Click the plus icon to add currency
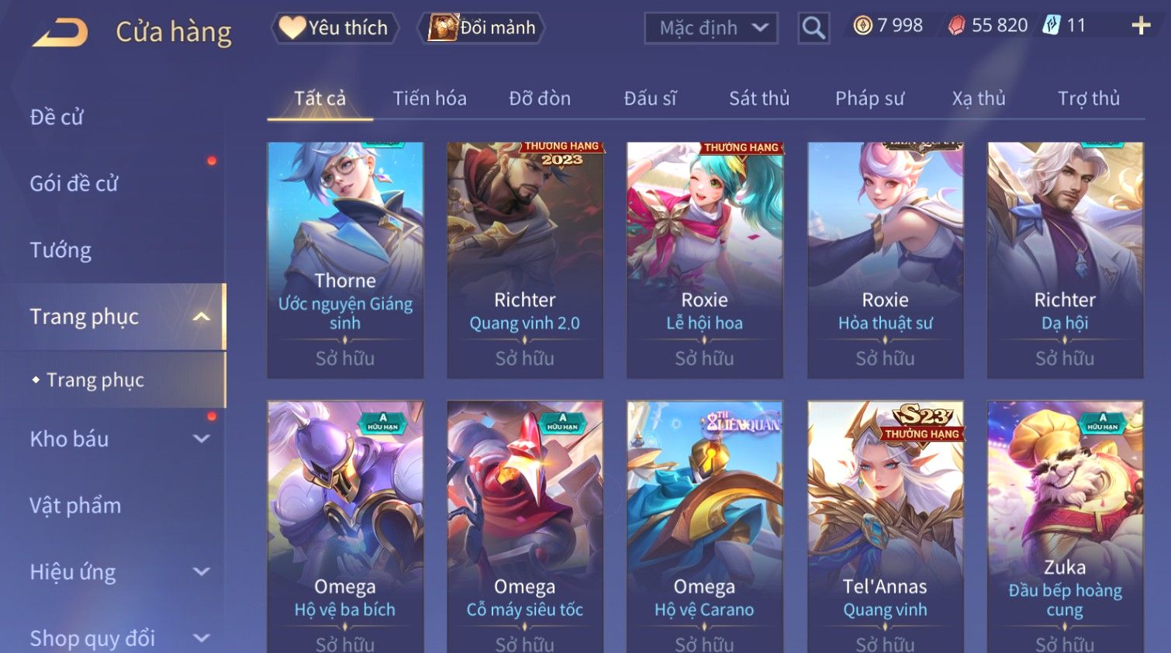The image size is (1171, 653). tap(1141, 26)
